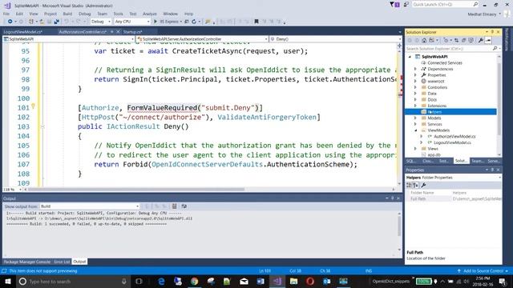The width and height of the screenshot is (513, 288).
Task: Open the Windows Start menu
Action: point(7,281)
